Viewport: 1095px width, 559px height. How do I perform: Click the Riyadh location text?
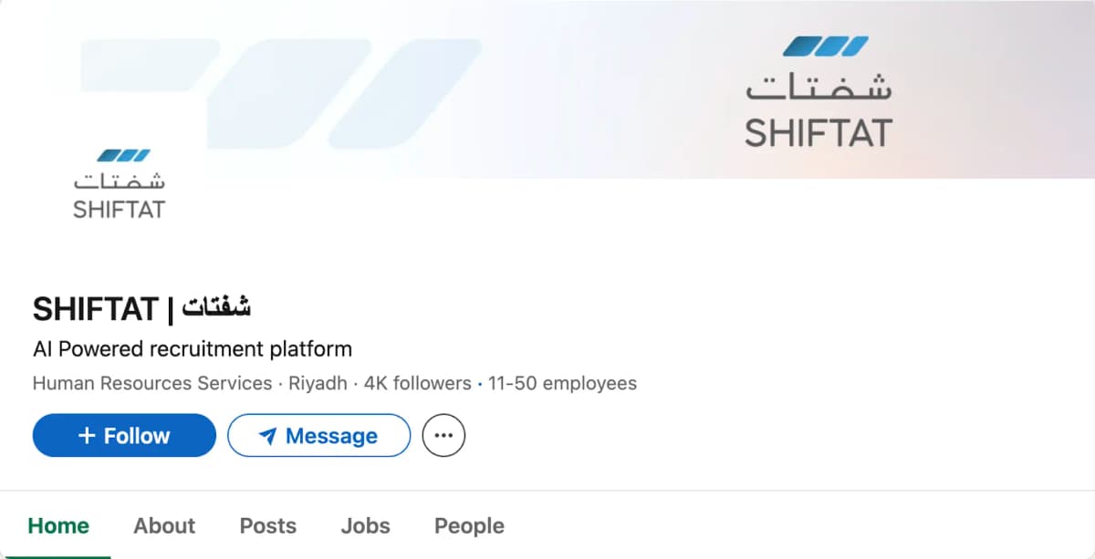tap(318, 383)
